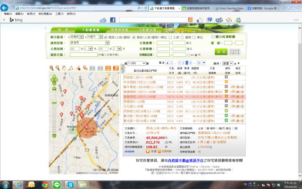The height and width of the screenshot is (189, 302).
Task: Click the page vertical scrollbar
Action: 300,102
